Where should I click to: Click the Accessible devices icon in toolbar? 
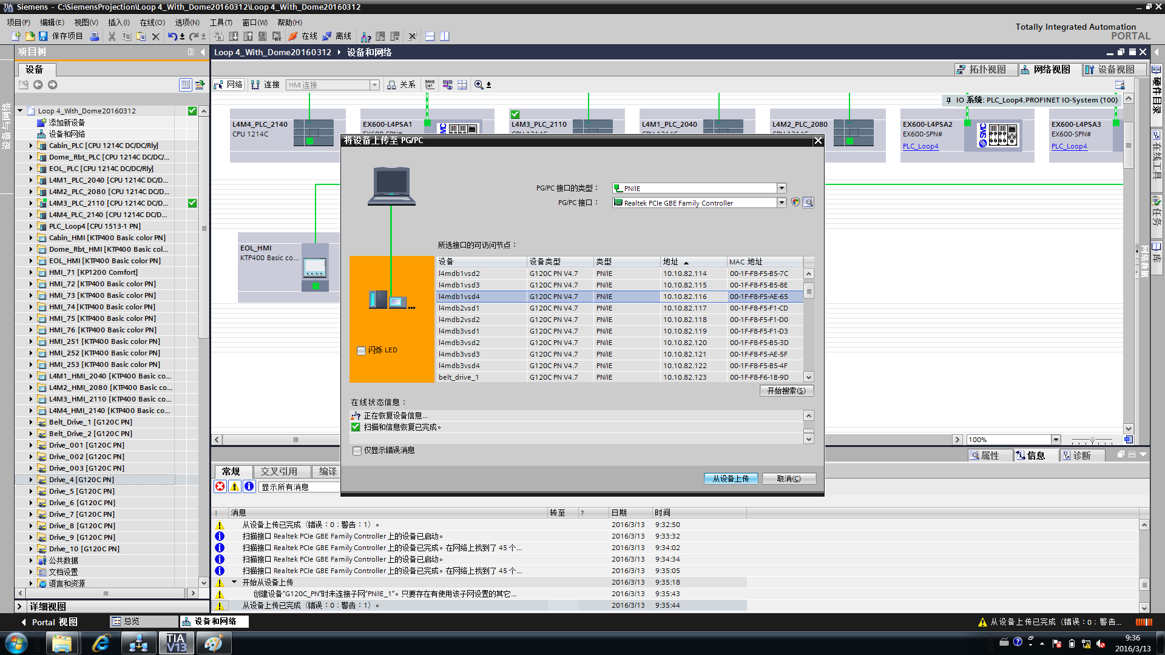tap(366, 36)
